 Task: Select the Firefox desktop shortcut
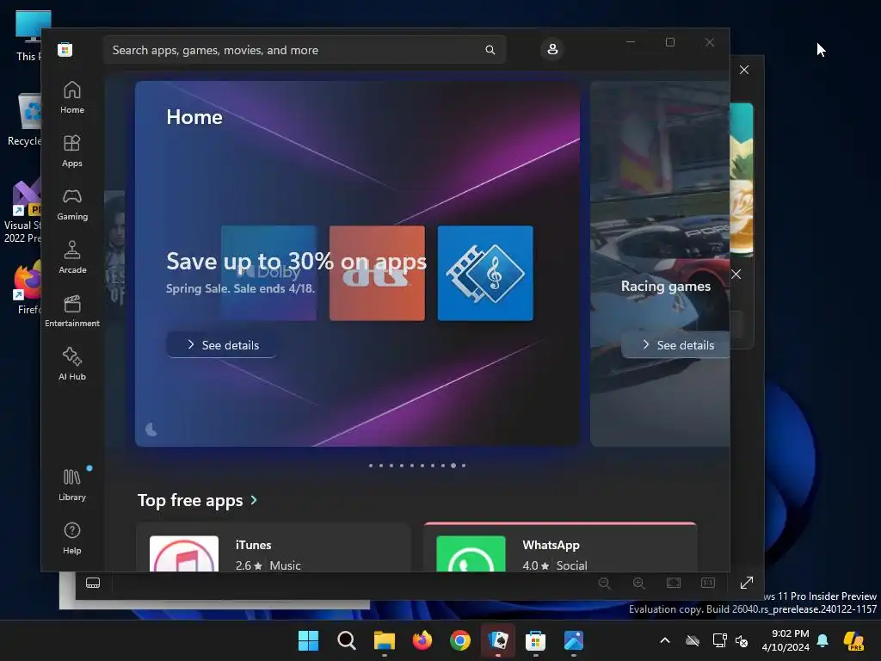point(27,287)
